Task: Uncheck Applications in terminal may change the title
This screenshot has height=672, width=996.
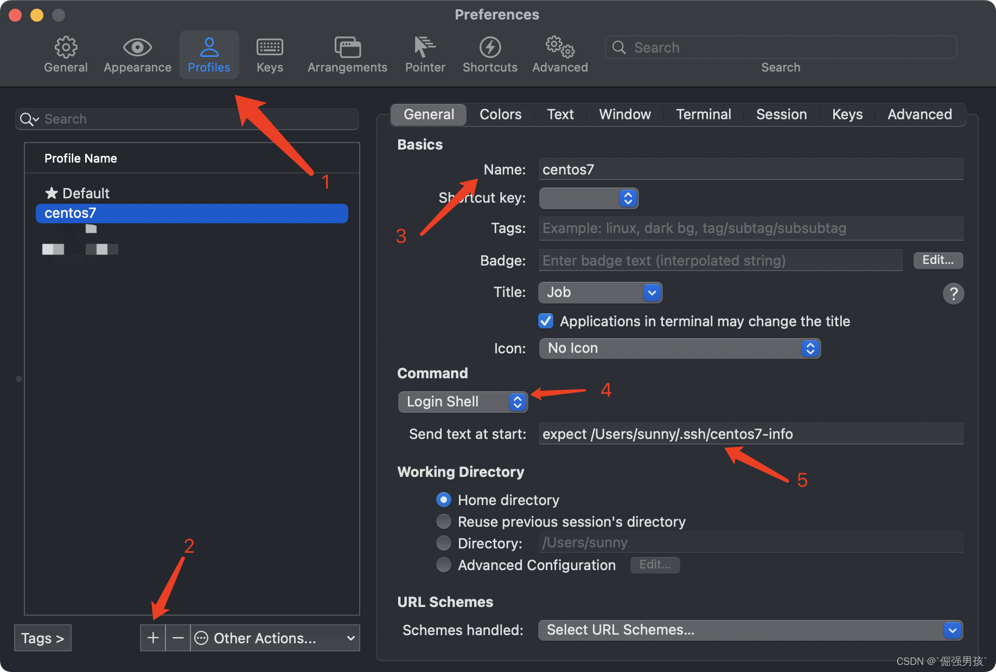Action: (x=545, y=321)
